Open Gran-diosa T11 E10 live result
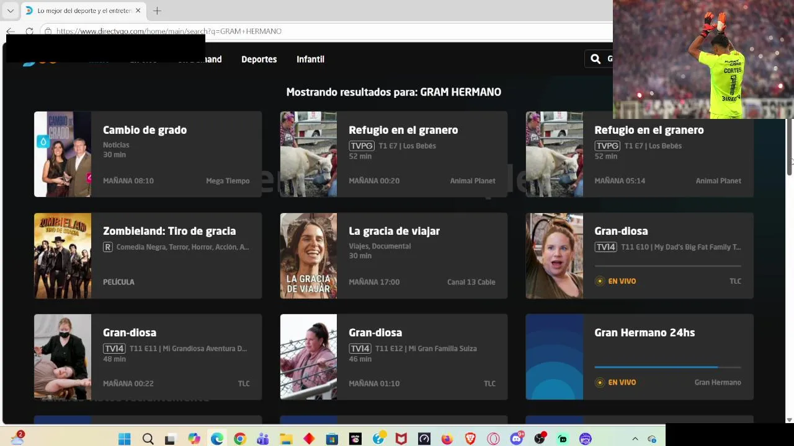794x446 pixels. 640,256
